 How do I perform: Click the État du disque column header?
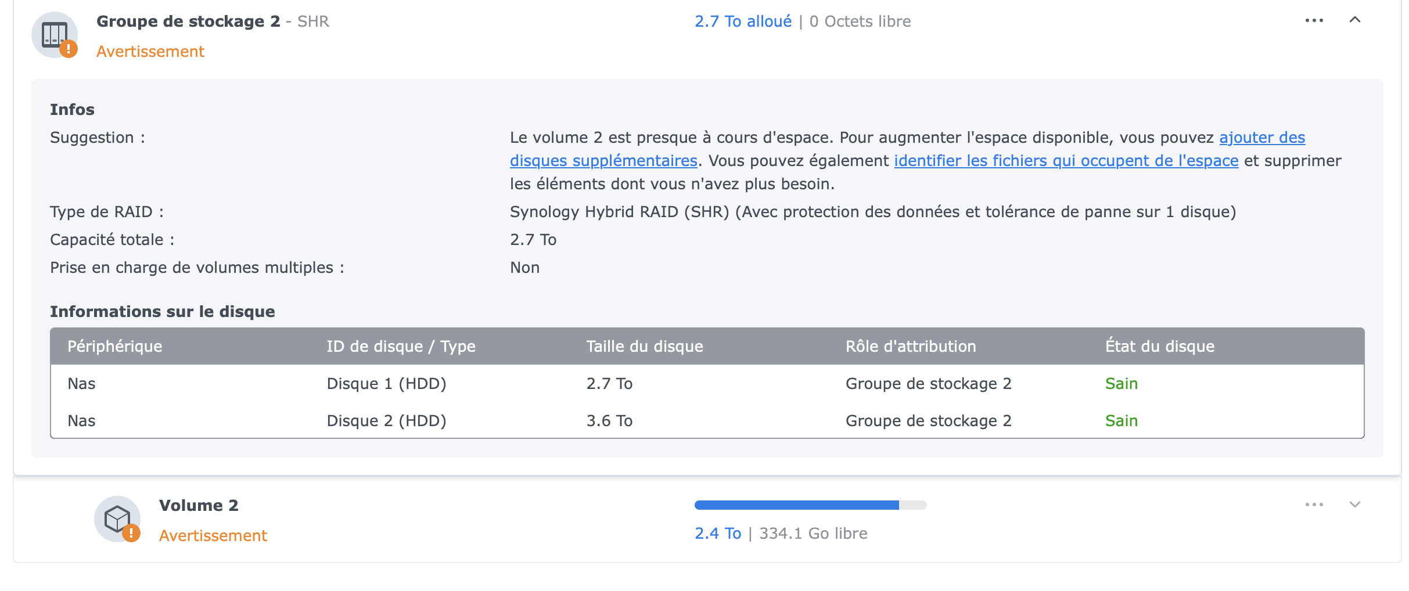pos(1160,346)
